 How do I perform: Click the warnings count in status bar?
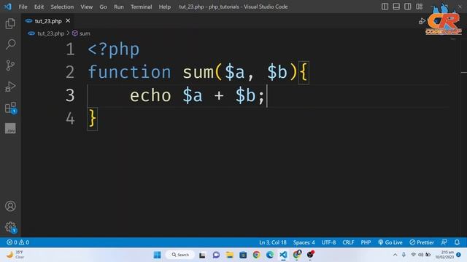coord(24,242)
